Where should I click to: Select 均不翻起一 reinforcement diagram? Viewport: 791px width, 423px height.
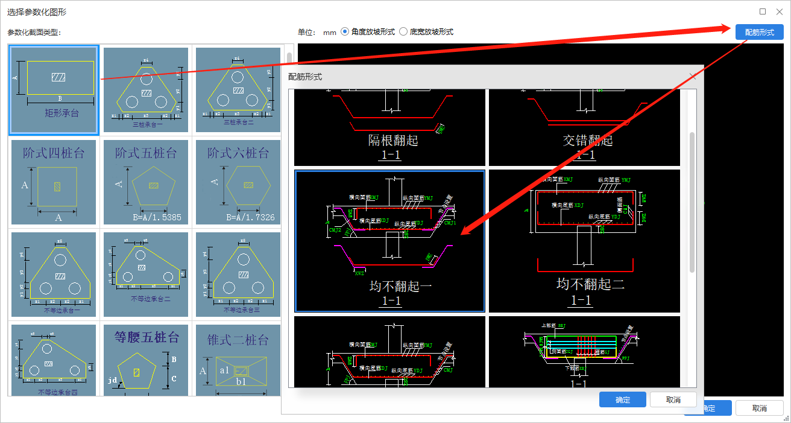(x=389, y=241)
